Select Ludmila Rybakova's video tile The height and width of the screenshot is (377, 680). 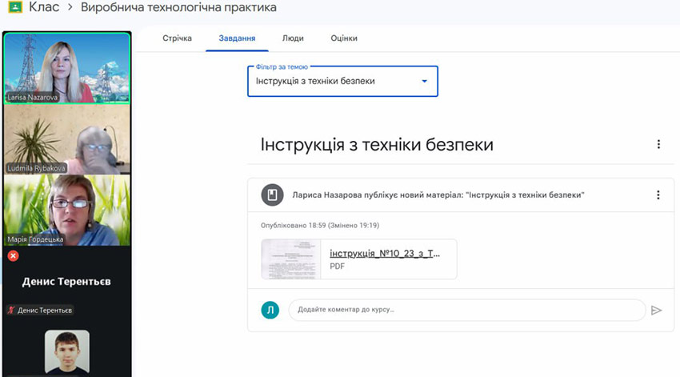pos(66,140)
